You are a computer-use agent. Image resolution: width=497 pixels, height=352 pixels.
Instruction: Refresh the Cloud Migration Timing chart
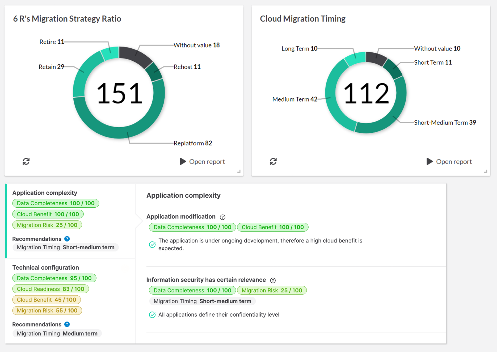[x=273, y=161]
